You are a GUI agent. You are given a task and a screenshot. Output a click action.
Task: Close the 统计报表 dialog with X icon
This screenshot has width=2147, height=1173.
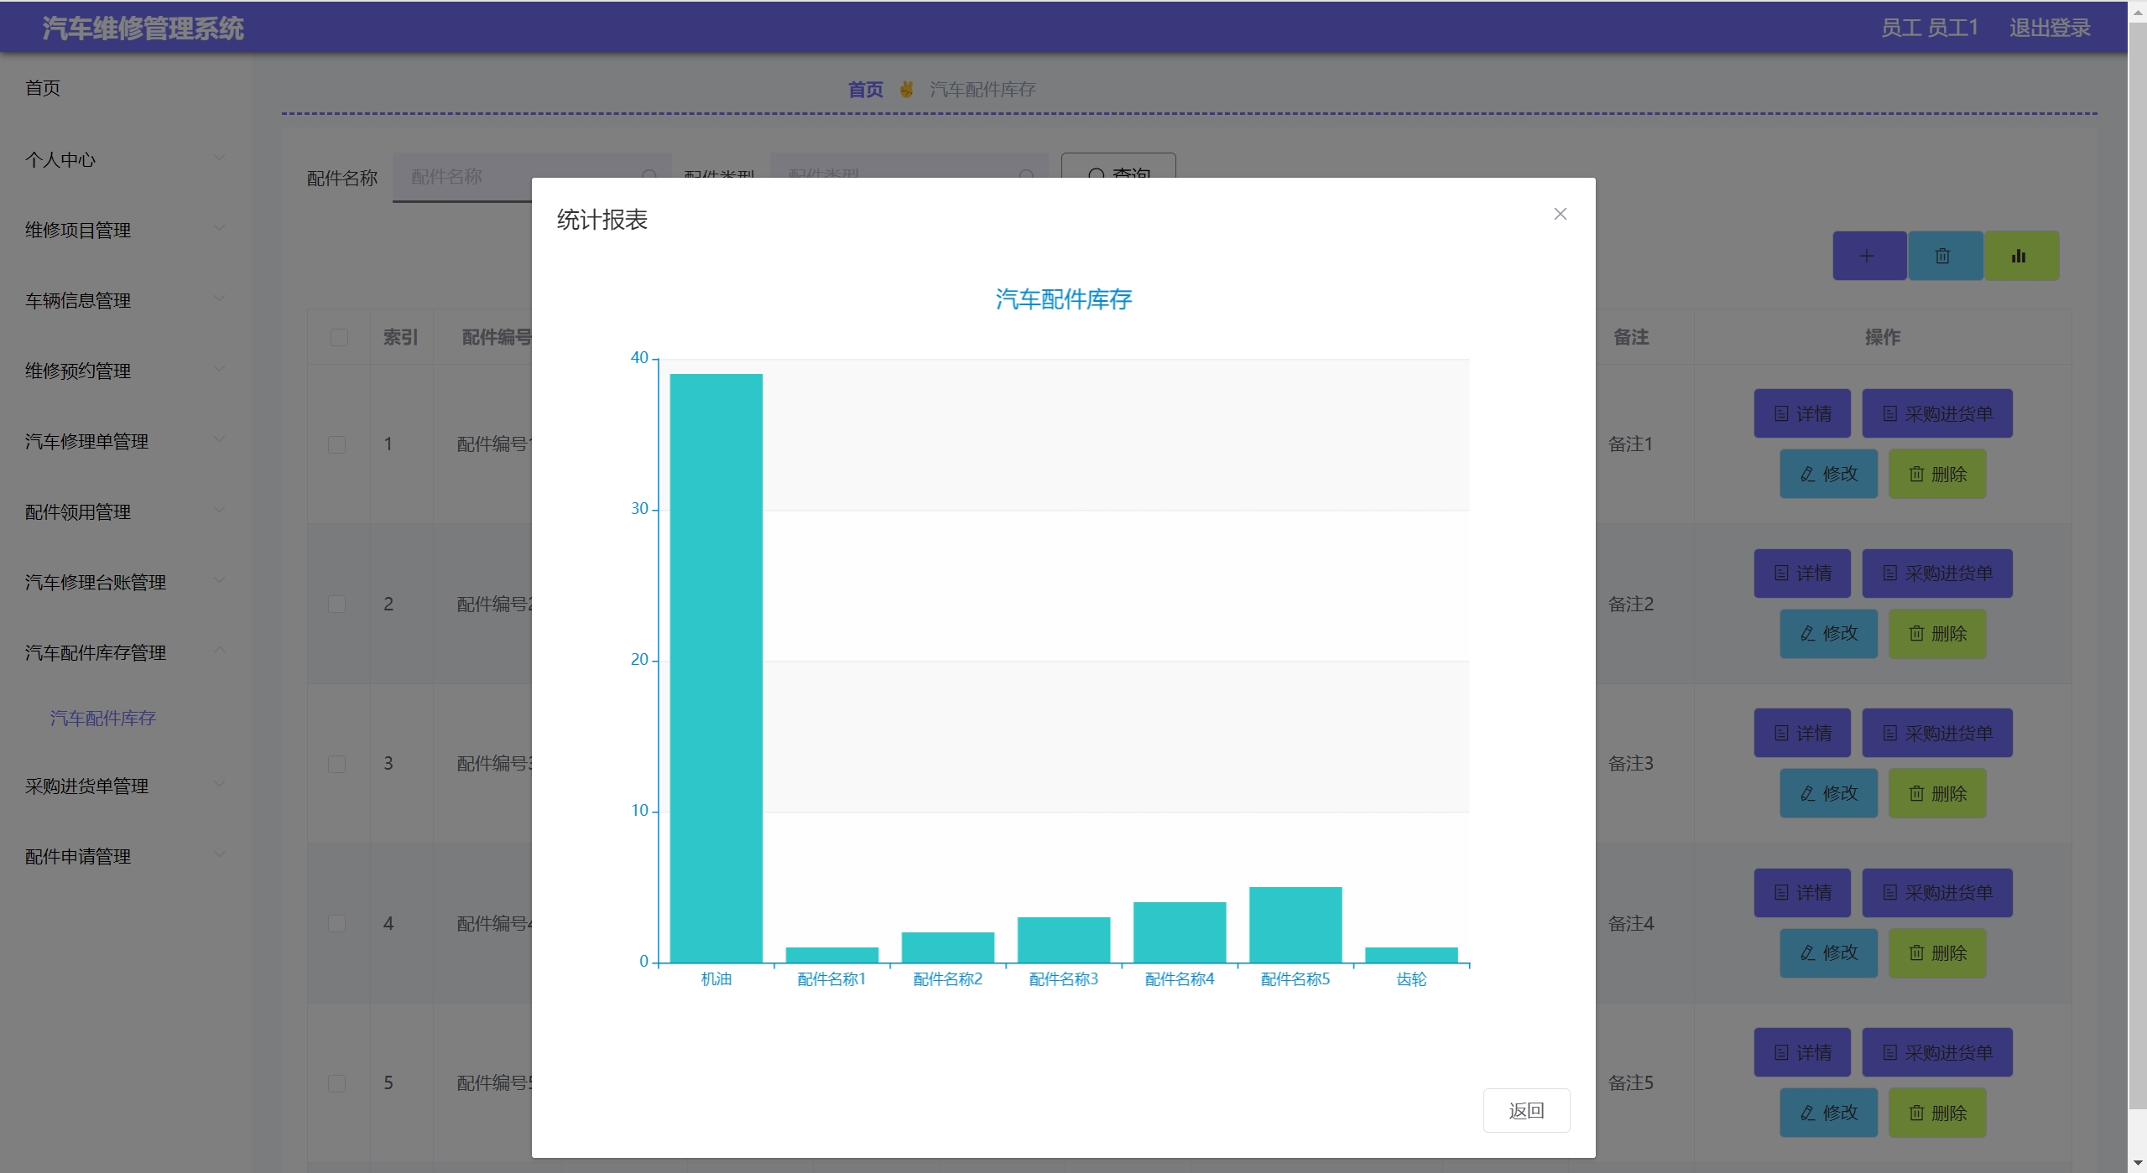[1560, 214]
